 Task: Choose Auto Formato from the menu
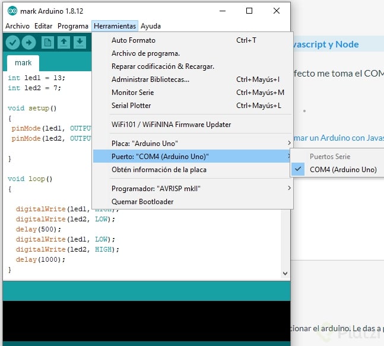coord(193,40)
